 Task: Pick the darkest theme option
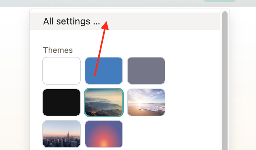[x=62, y=102]
